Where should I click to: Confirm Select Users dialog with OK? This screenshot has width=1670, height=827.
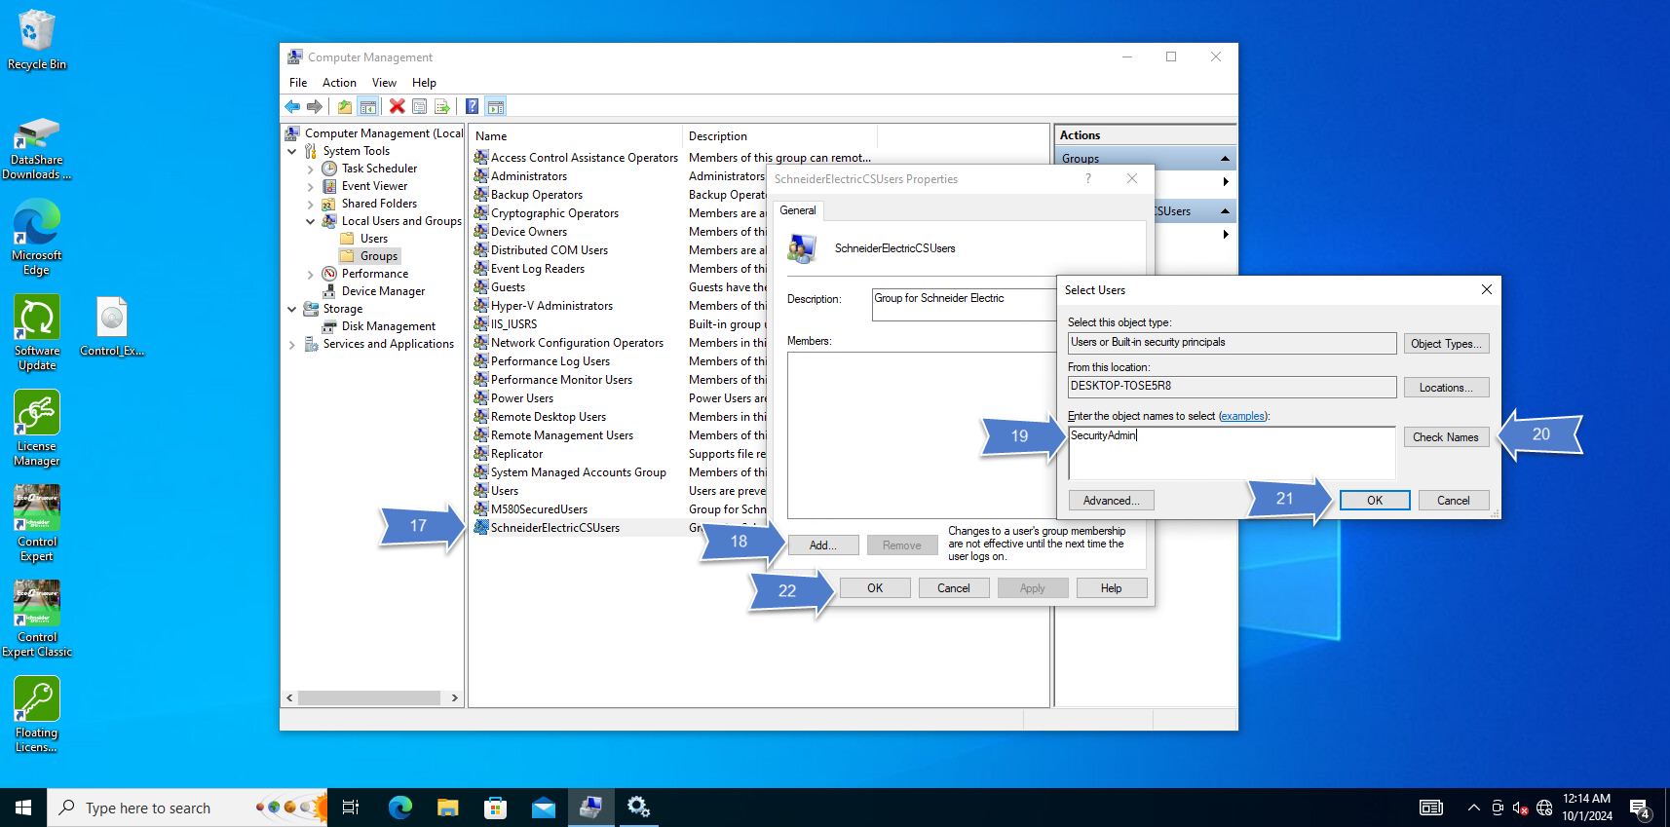[1375, 501]
